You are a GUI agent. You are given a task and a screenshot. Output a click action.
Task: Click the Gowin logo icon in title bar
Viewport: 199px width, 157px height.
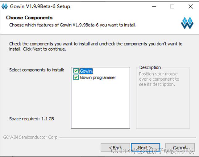[x=5, y=6]
